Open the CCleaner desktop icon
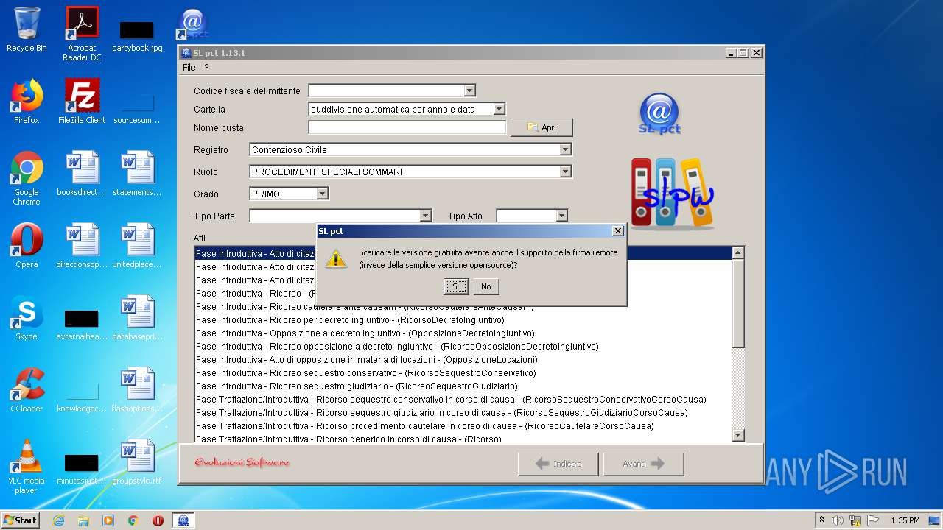The image size is (943, 530). point(27,390)
